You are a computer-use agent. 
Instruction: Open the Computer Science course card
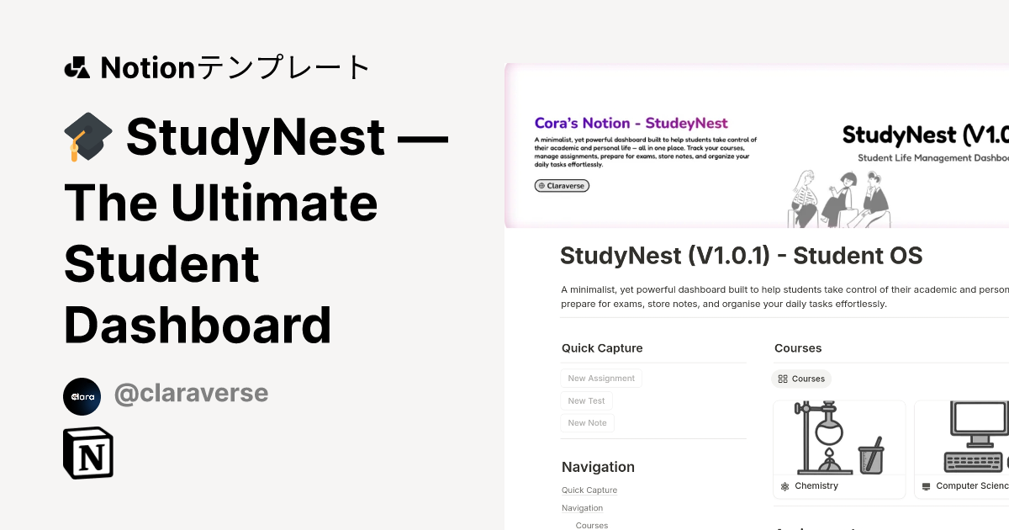pyautogui.click(x=963, y=449)
